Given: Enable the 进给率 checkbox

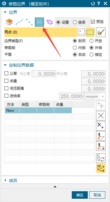Looking at the screenshot, I should (x=7, y=96).
